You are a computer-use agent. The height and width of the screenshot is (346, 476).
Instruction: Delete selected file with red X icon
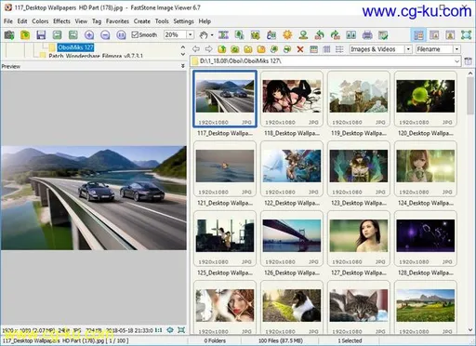[x=300, y=49]
